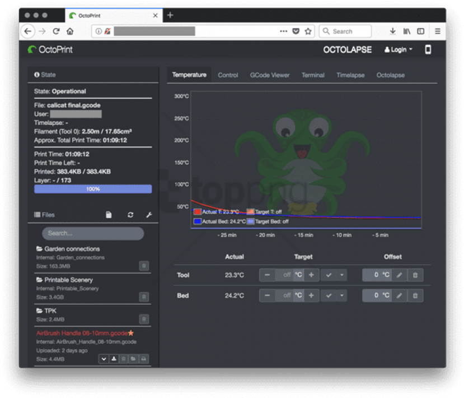Save page to Pocket
The image size is (464, 398).
coord(296,31)
